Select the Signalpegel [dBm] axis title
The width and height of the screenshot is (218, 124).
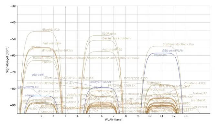(x=7, y=60)
